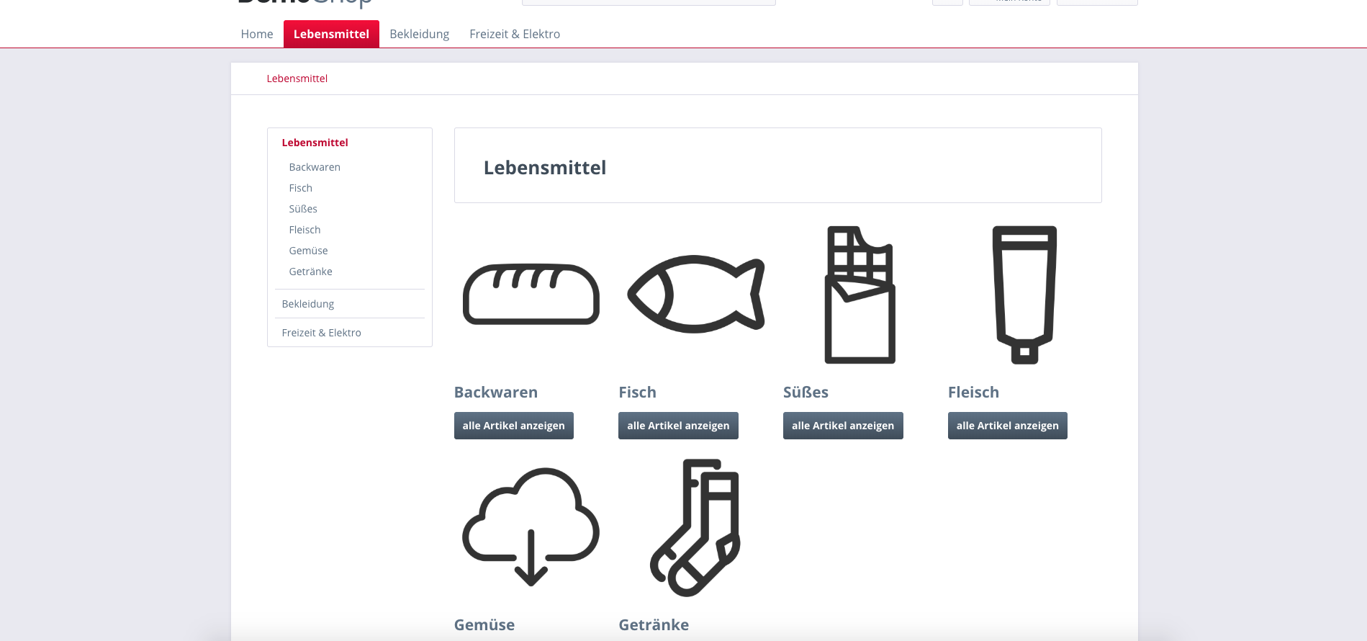Go to Freizeit & Elektro in sidebar
This screenshot has height=641, width=1367.
click(321, 333)
